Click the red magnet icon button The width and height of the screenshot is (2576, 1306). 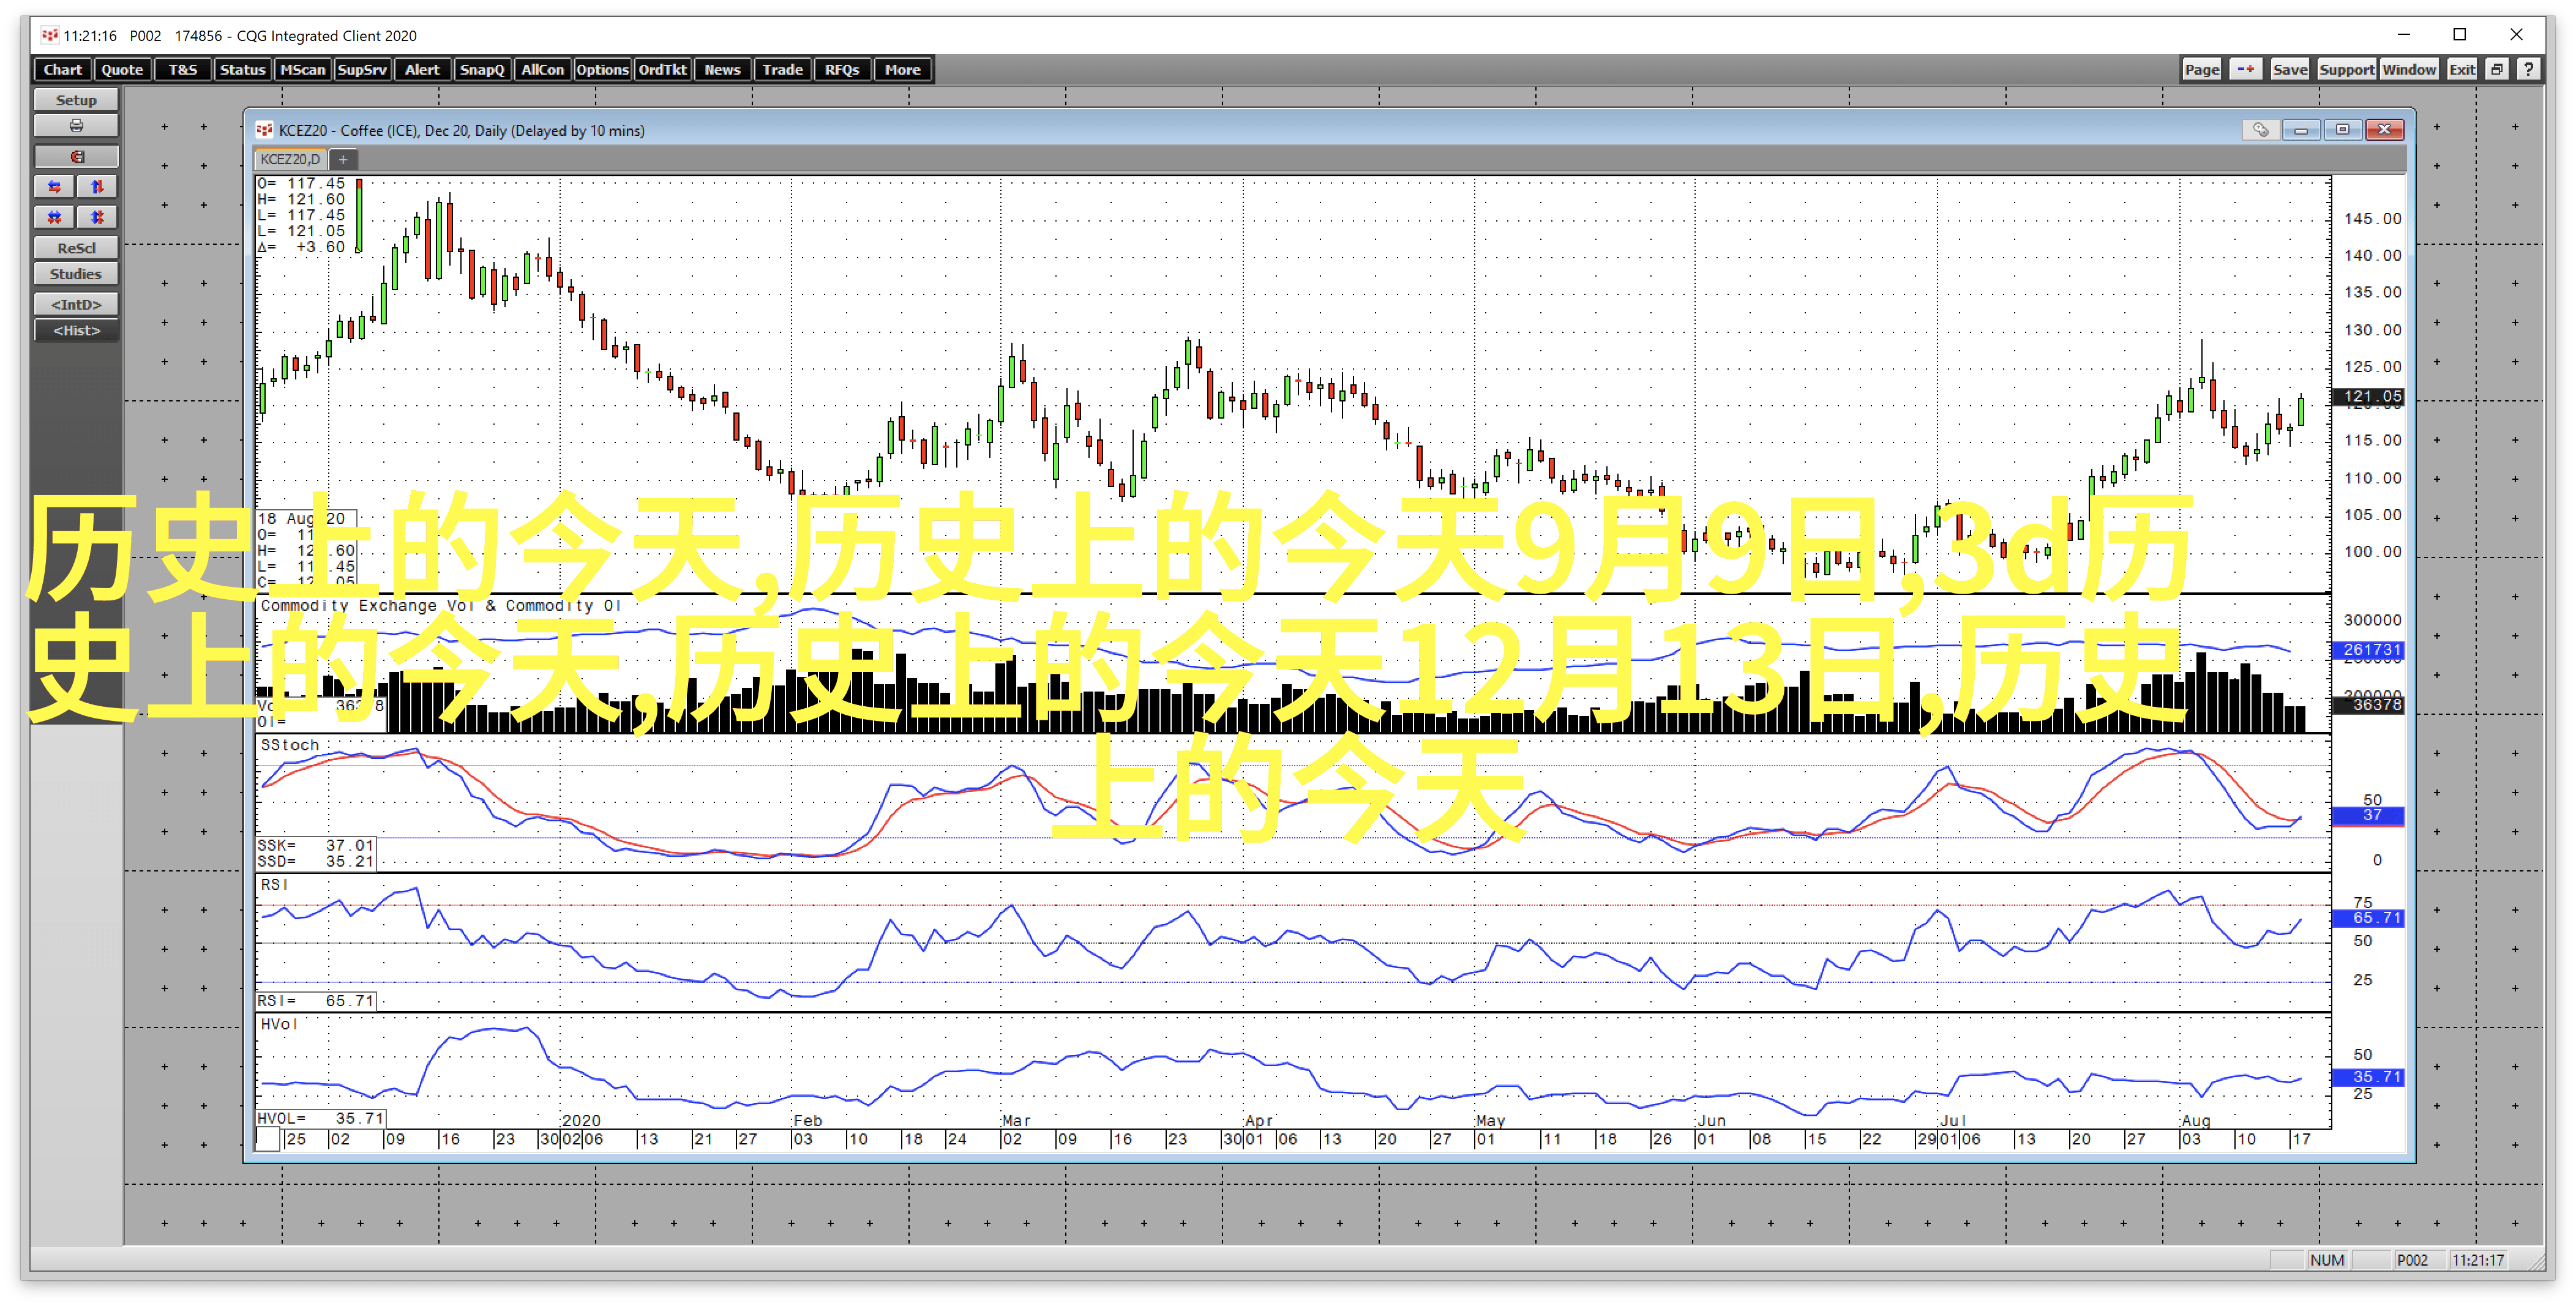[x=76, y=157]
